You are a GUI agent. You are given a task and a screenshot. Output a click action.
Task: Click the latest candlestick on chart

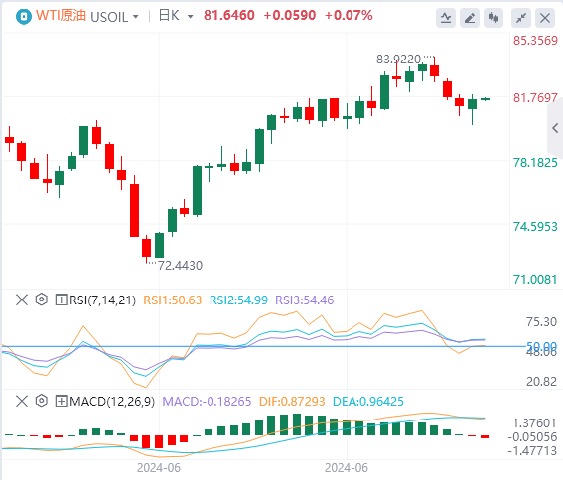tap(486, 99)
